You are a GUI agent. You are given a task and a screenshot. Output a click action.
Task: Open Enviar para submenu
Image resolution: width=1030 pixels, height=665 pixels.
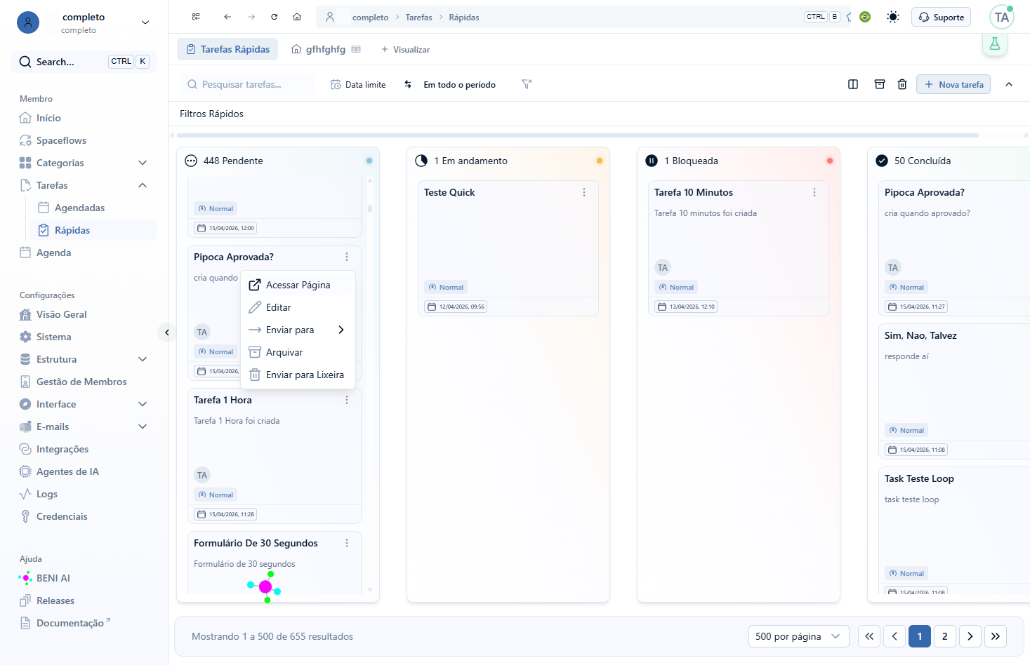(x=298, y=330)
